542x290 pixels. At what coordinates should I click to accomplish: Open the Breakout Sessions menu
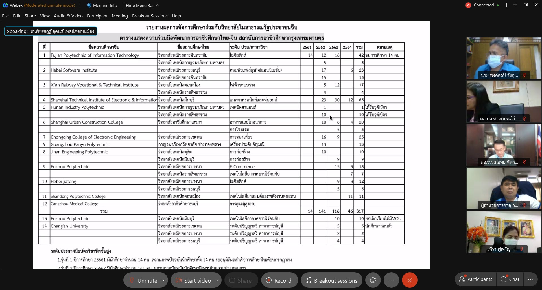click(x=150, y=16)
